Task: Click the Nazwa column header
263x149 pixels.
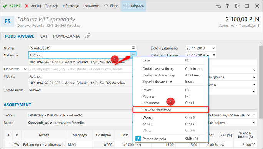Action: (44, 135)
